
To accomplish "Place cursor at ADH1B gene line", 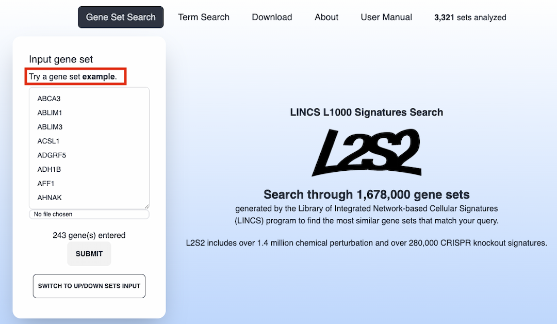I will (x=50, y=169).
